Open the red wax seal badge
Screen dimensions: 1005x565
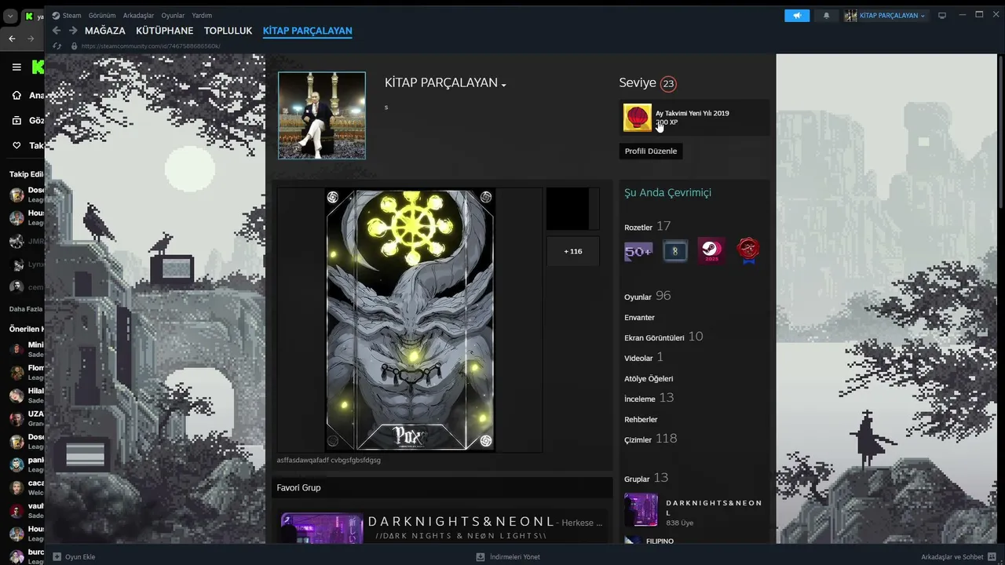pyautogui.click(x=748, y=250)
